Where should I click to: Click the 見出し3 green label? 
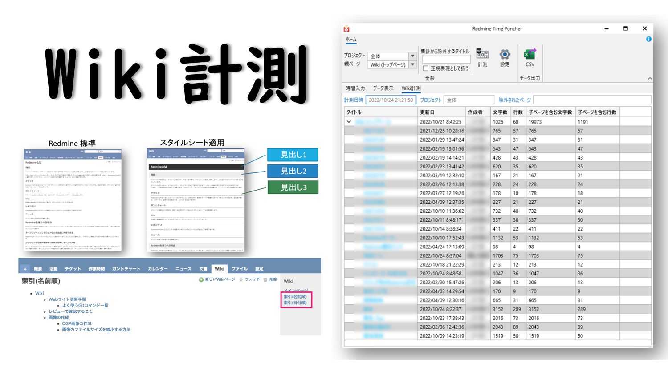click(x=293, y=187)
